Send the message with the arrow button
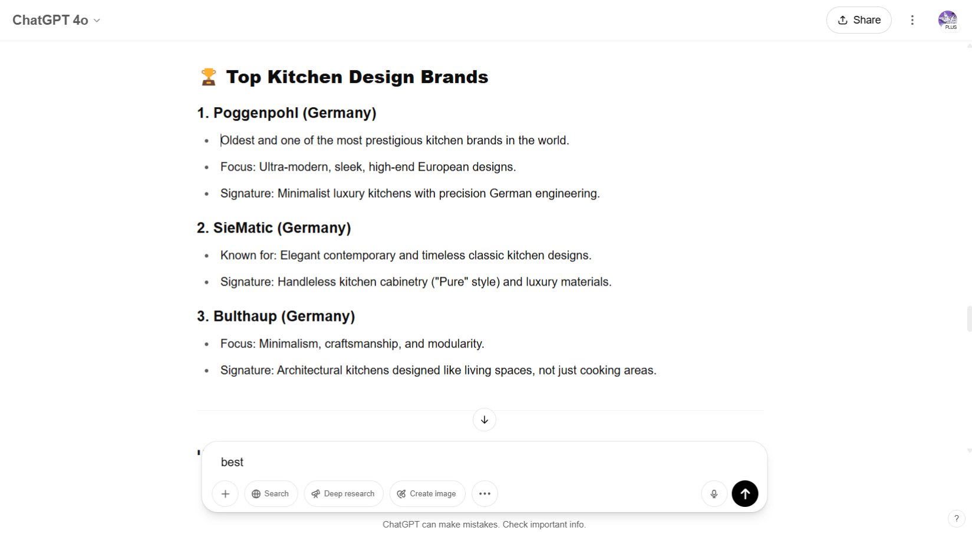 [744, 494]
